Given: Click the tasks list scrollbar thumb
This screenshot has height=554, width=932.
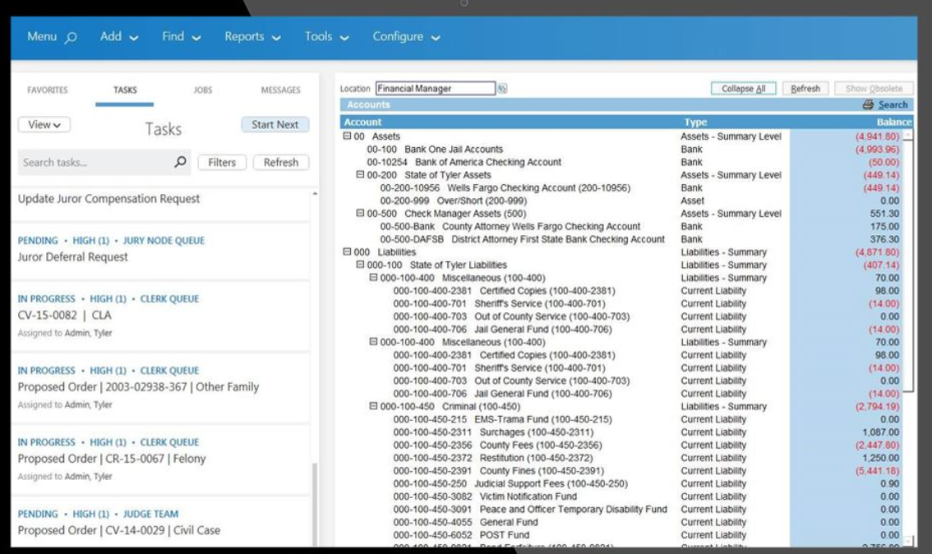Looking at the screenshot, I should point(315,504).
